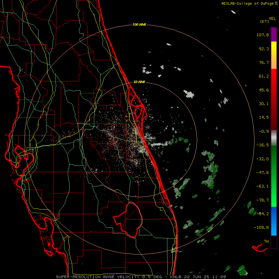The height and width of the screenshot is (279, 279).
Task: Click the gray near-zero segment of the color bar
Action: pos(274,138)
